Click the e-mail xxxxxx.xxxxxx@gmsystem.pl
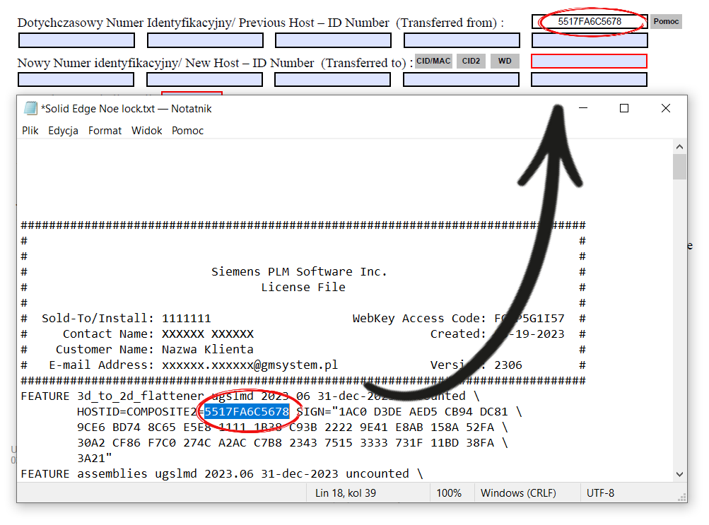This screenshot has width=709, height=525. click(x=250, y=365)
